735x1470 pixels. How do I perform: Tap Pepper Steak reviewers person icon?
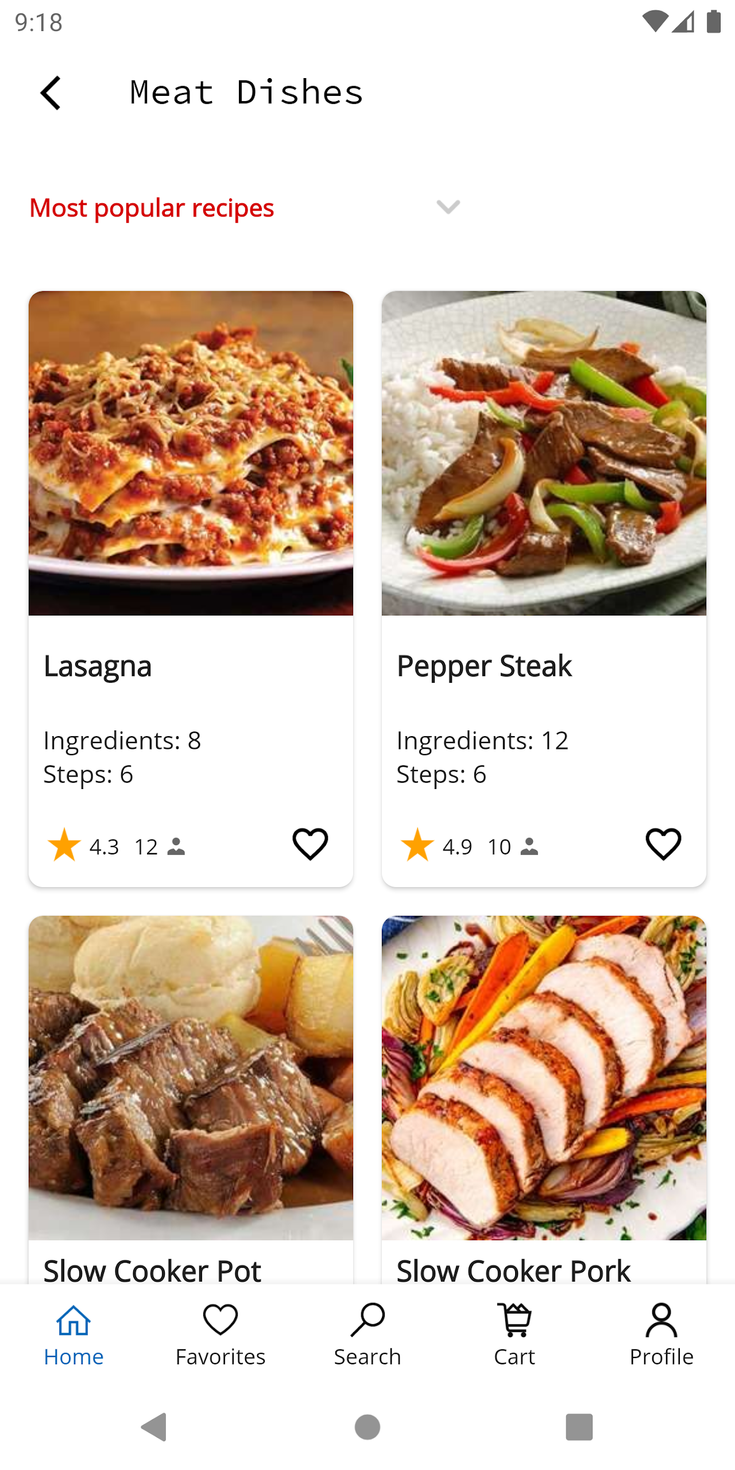pyautogui.click(x=529, y=847)
